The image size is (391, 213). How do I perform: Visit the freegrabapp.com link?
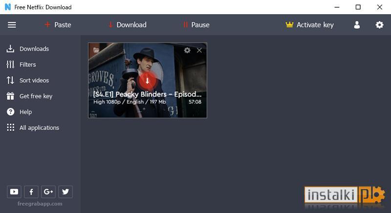pos(40,204)
